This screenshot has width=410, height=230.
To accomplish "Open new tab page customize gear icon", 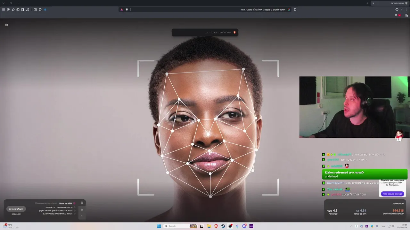I will (x=6, y=25).
